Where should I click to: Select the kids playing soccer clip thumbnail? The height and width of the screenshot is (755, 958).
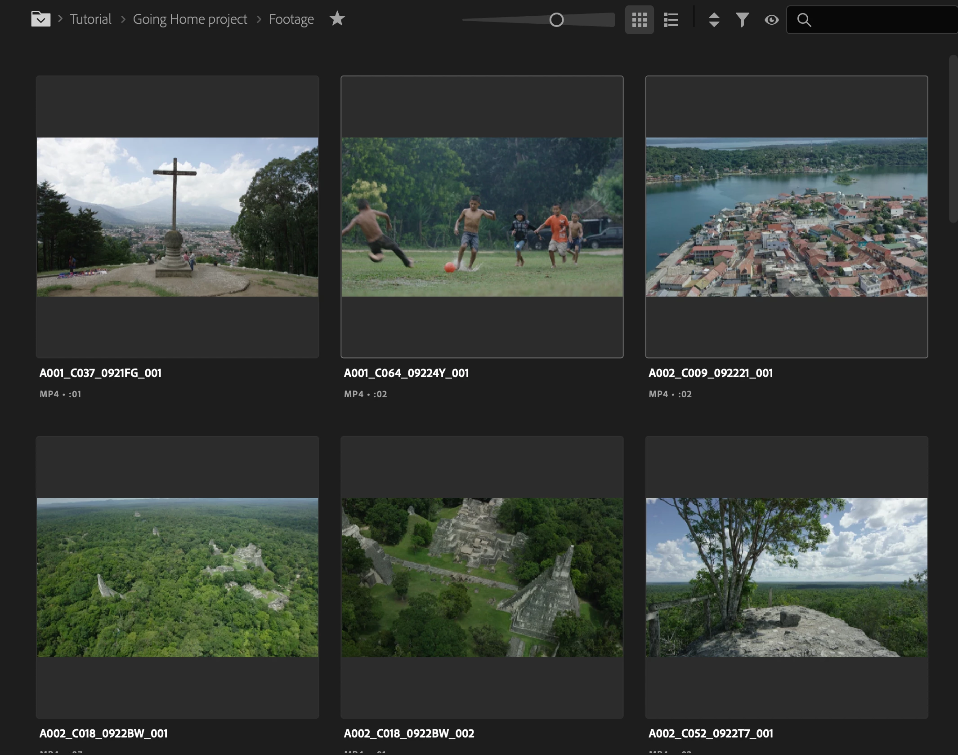coord(482,217)
